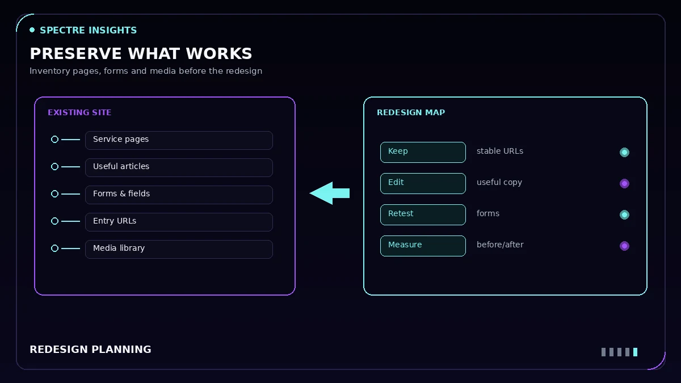Click the circle node beside Entry URLs
681x383 pixels.
click(54, 221)
